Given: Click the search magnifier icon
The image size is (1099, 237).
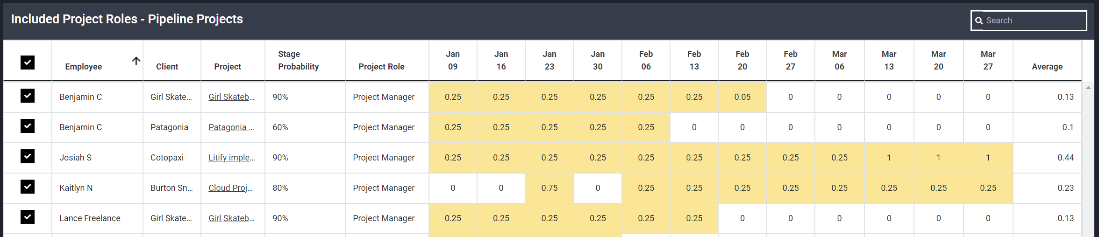Looking at the screenshot, I should (979, 21).
